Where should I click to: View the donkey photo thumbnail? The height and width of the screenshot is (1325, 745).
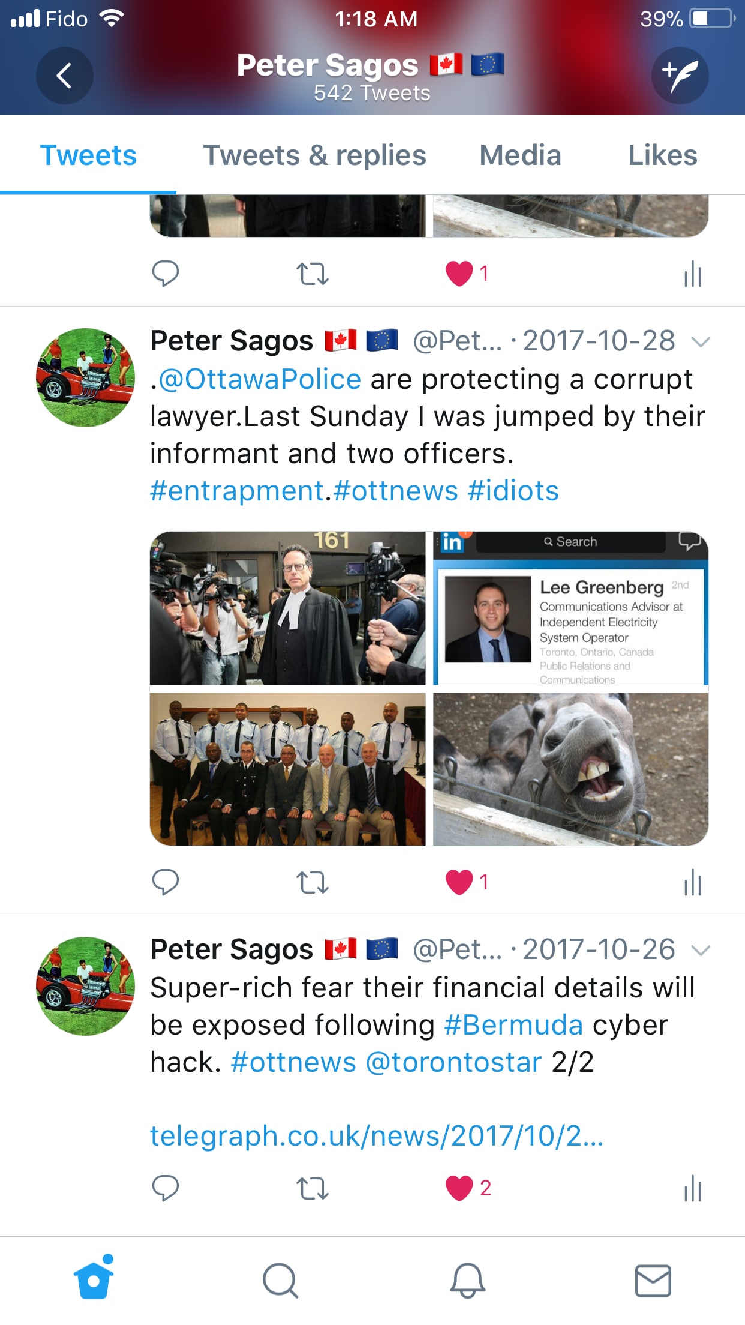570,769
